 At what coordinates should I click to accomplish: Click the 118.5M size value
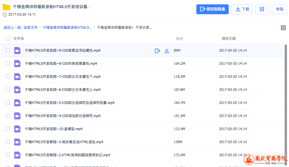tap(179, 76)
